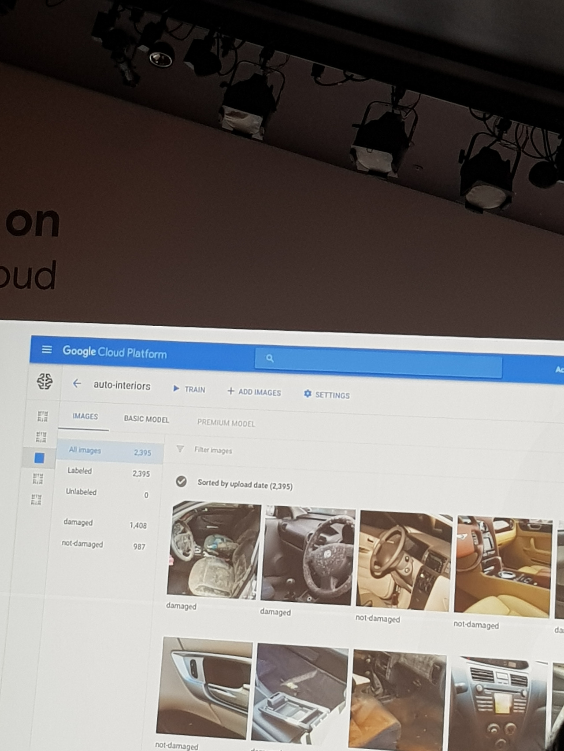
Task: Go back using the arrow beside auto-interiors
Action: pos(77,384)
